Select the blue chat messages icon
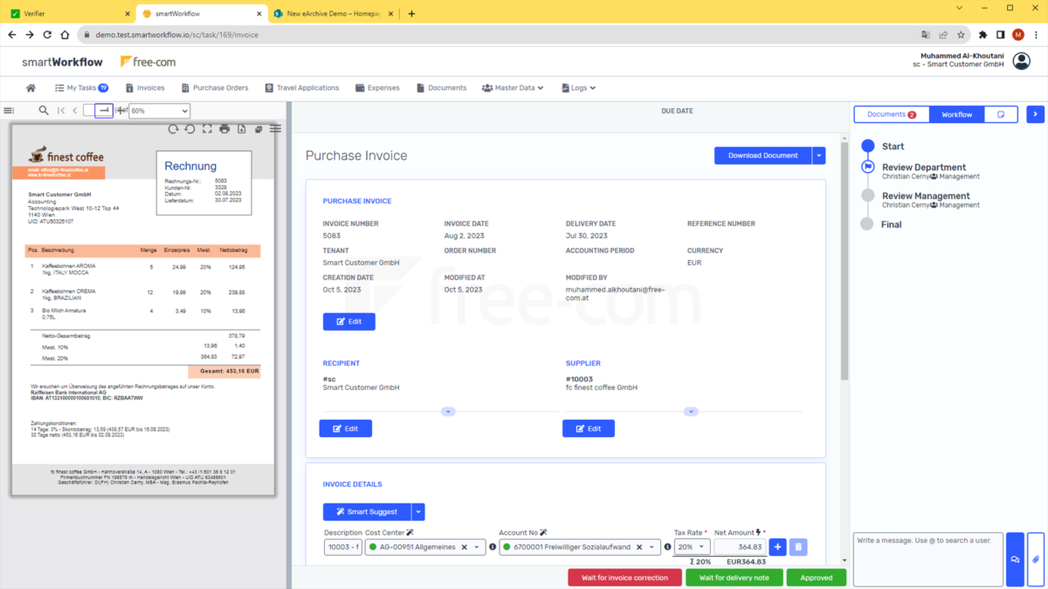The height and width of the screenshot is (589, 1048). [x=1015, y=558]
